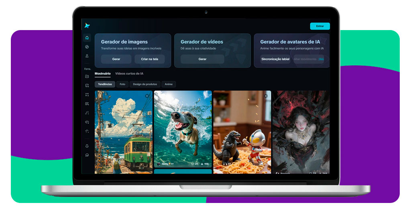This screenshot has height=215, width=411.
Task: Select the video generation tool icon
Action: coord(87,104)
